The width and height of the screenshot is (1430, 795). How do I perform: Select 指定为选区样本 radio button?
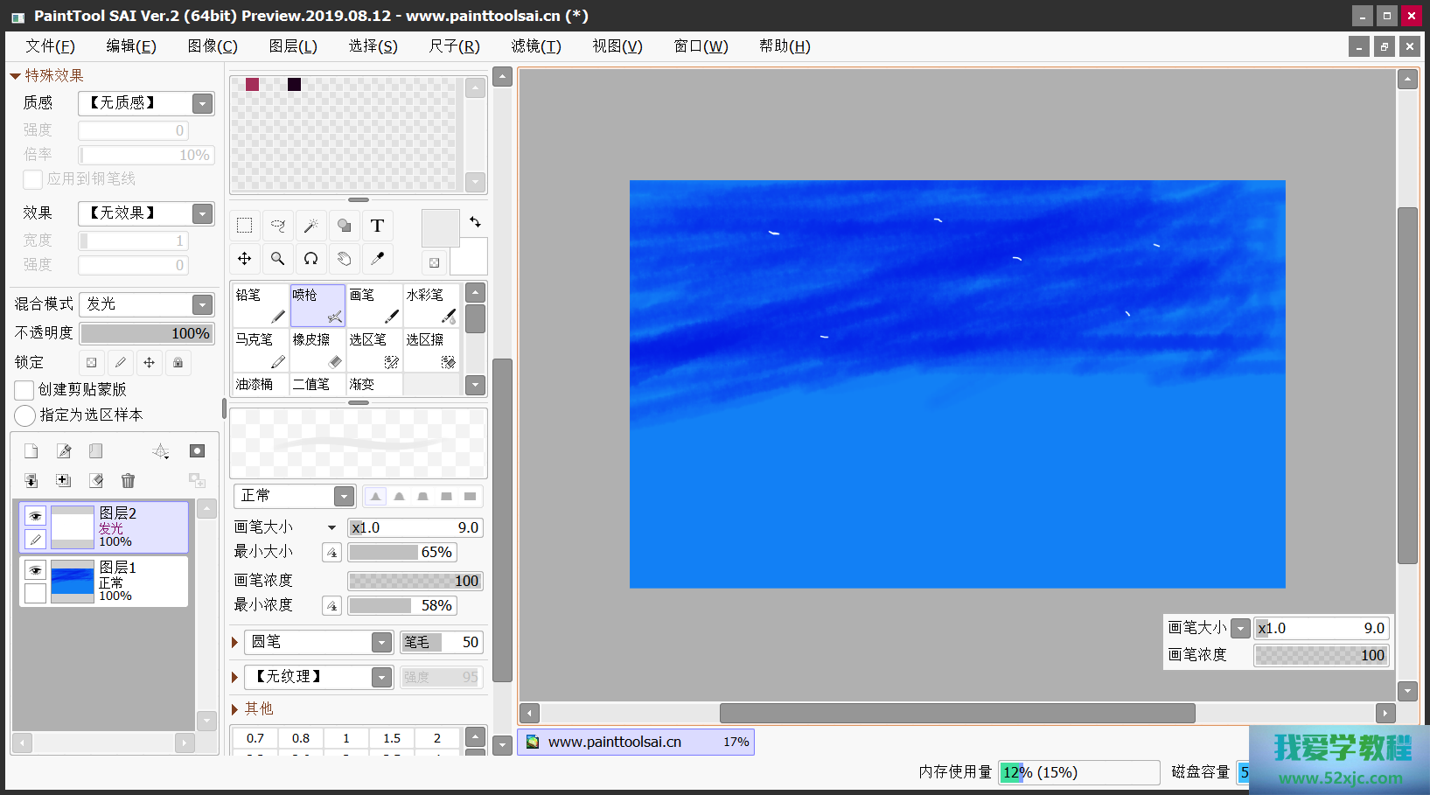(x=25, y=415)
